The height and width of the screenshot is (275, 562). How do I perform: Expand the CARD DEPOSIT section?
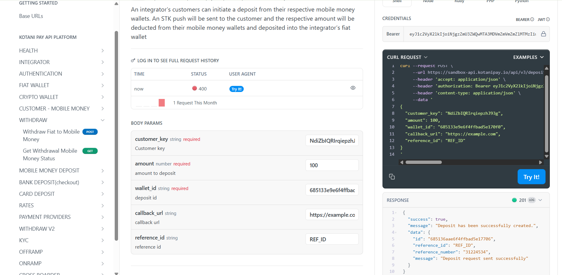tap(103, 194)
